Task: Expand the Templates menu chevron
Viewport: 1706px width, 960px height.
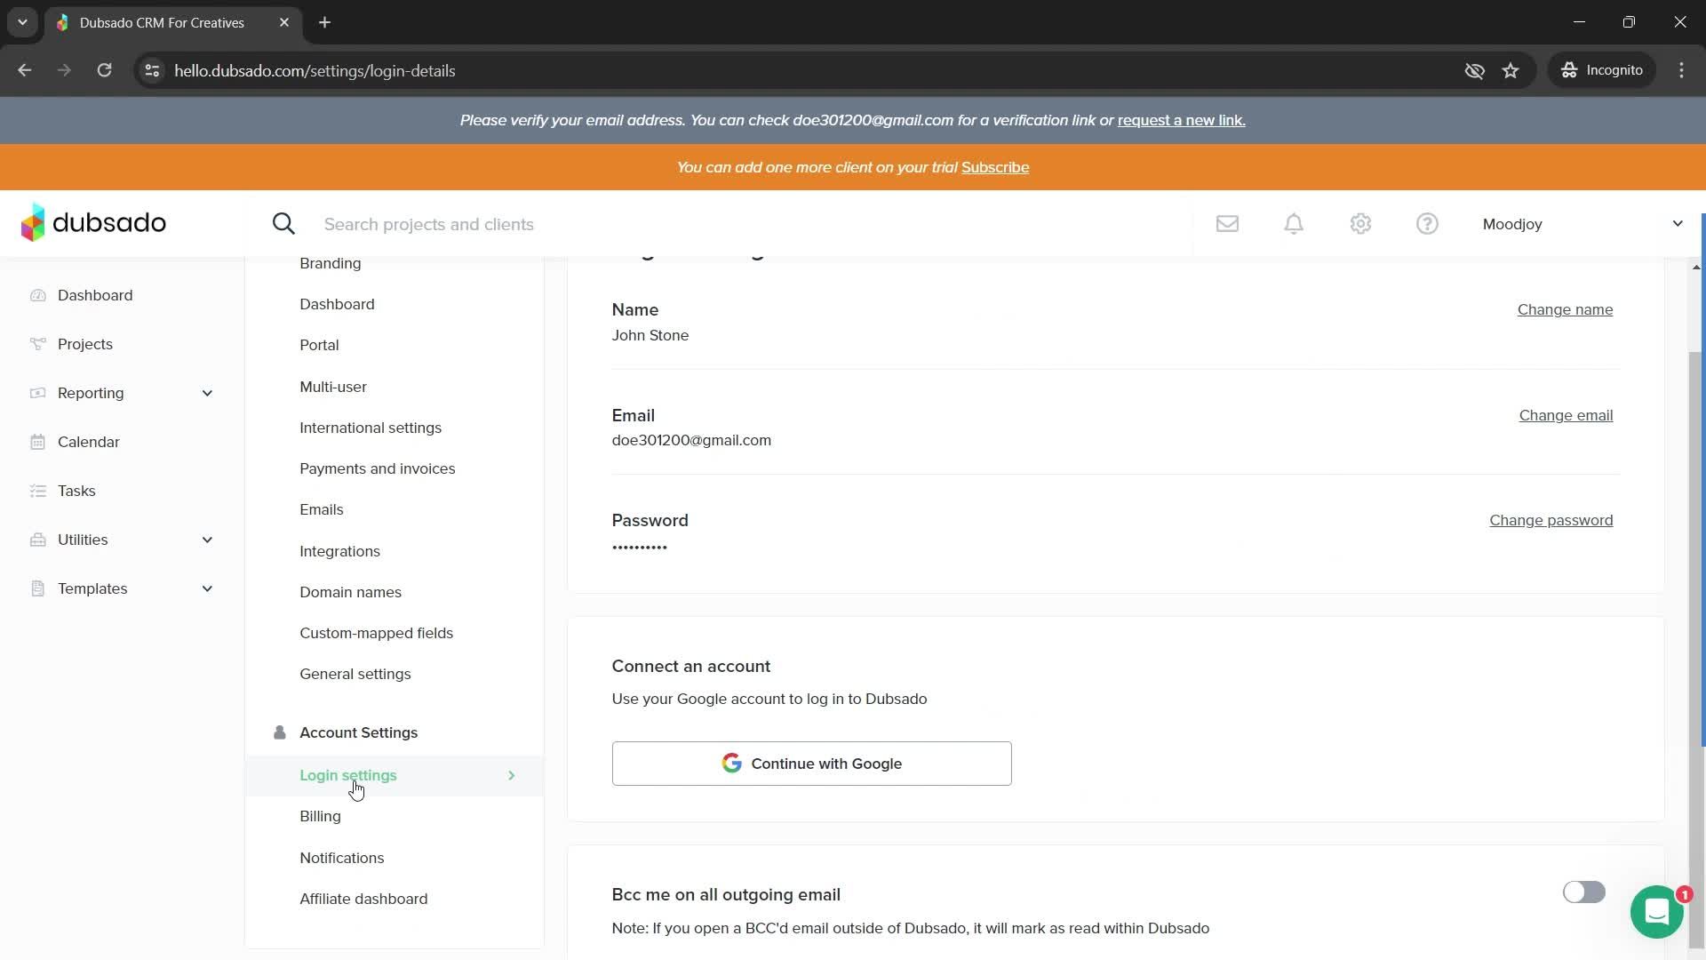Action: (x=207, y=588)
